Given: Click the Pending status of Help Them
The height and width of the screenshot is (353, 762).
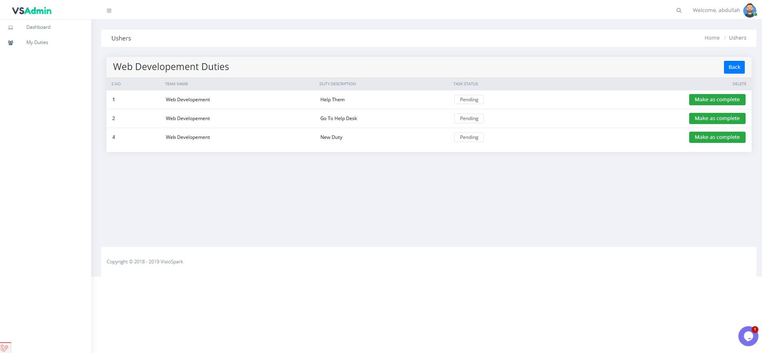Looking at the screenshot, I should [x=469, y=100].
